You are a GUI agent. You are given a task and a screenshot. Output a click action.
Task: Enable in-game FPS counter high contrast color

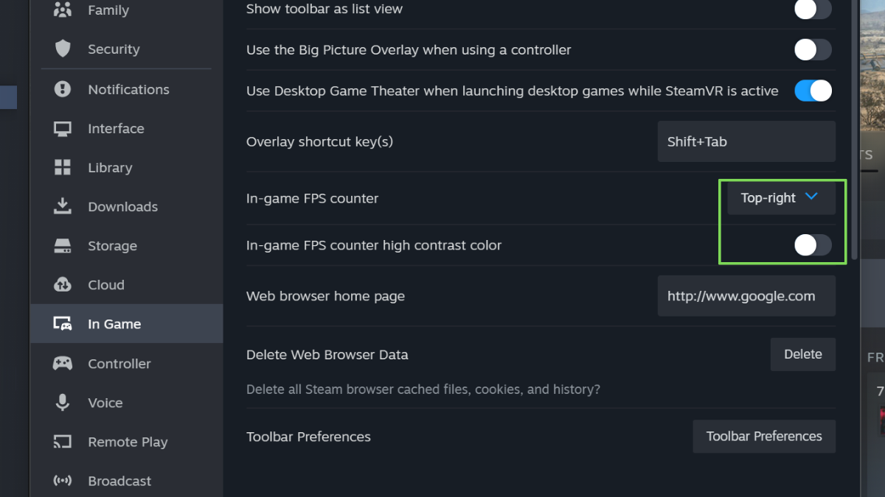pos(813,245)
